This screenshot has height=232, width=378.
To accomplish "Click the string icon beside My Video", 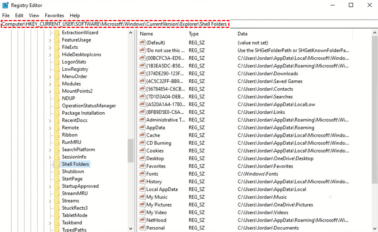I will [142, 212].
